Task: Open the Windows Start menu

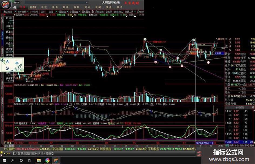Action: (4, 160)
